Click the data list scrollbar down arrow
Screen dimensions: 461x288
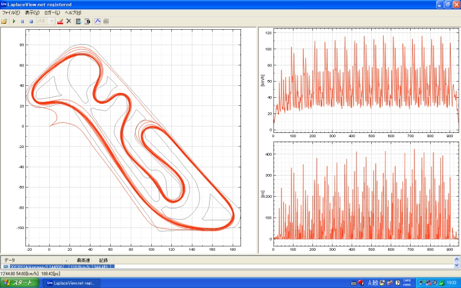(457, 266)
